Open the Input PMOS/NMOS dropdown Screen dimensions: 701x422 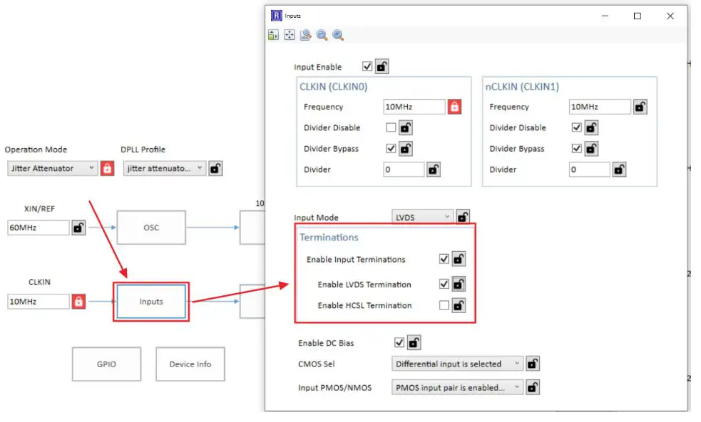pyautogui.click(x=457, y=387)
